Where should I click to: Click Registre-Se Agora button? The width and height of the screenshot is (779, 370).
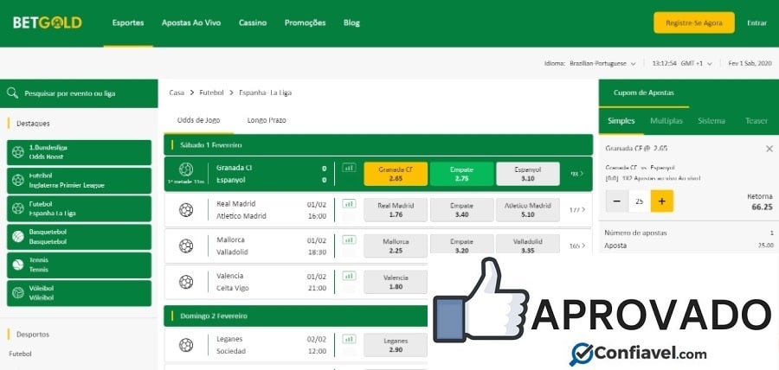point(693,22)
